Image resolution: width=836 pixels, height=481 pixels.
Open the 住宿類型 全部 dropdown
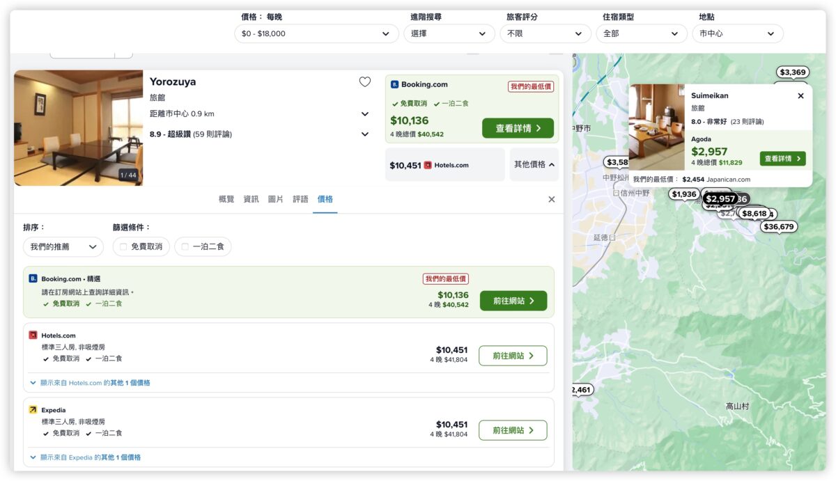click(642, 33)
